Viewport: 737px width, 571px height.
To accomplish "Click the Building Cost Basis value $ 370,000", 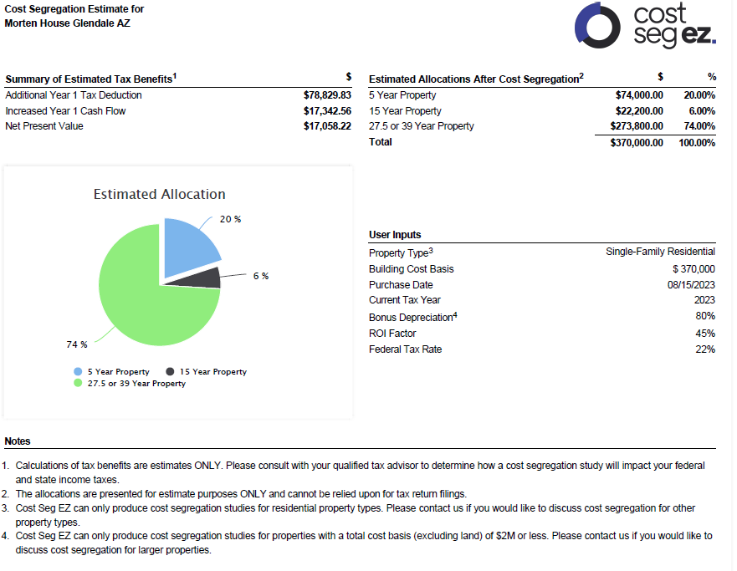I will click(x=693, y=269).
